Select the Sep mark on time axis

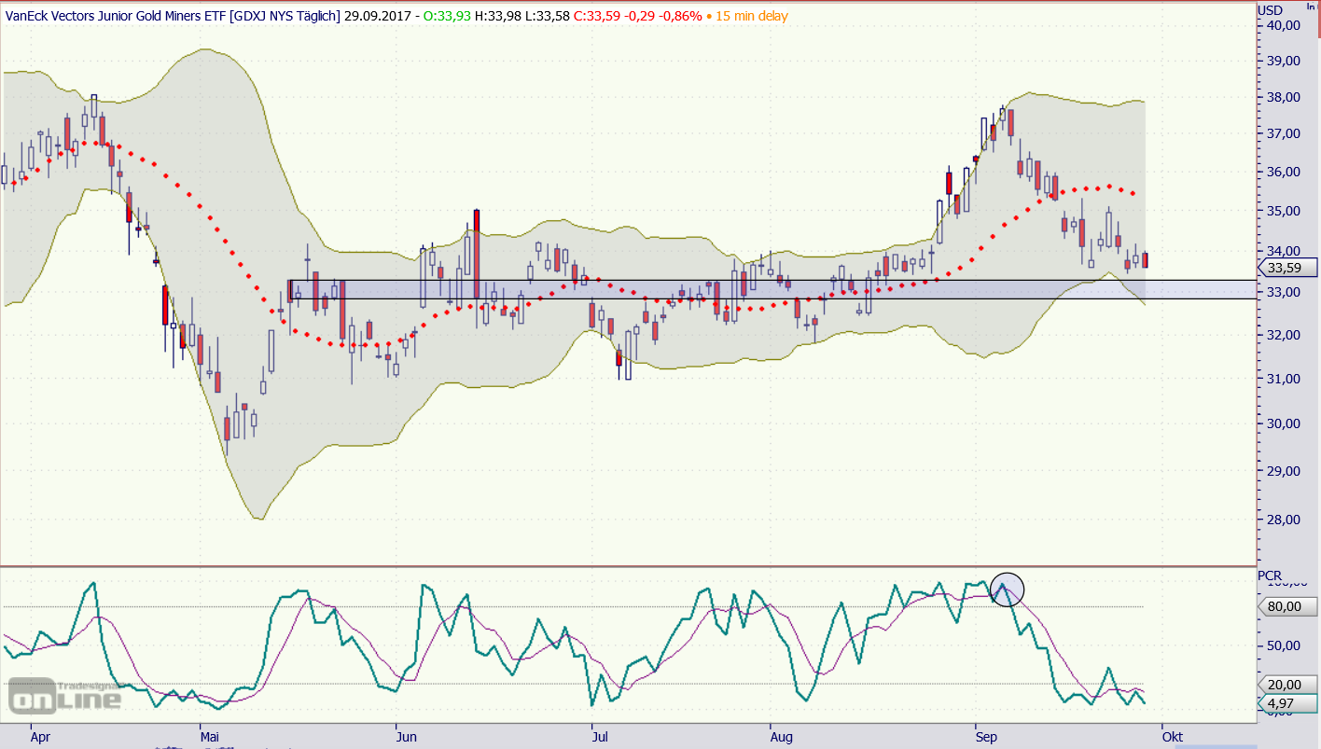pyautogui.click(x=986, y=736)
